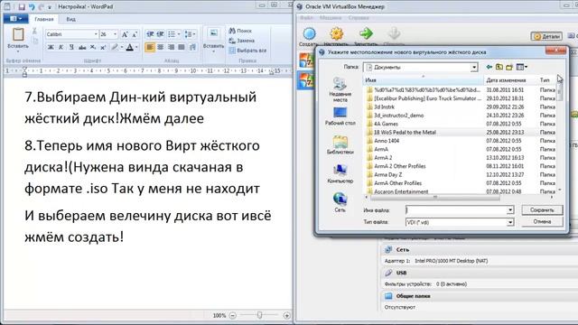
Task: Open the font color dropdown arrow
Action: pos(136,47)
